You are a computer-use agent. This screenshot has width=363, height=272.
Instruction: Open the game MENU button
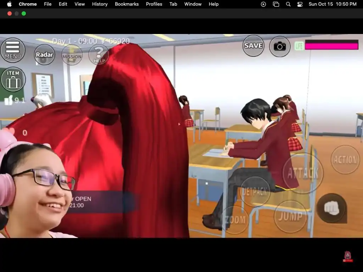[12, 50]
